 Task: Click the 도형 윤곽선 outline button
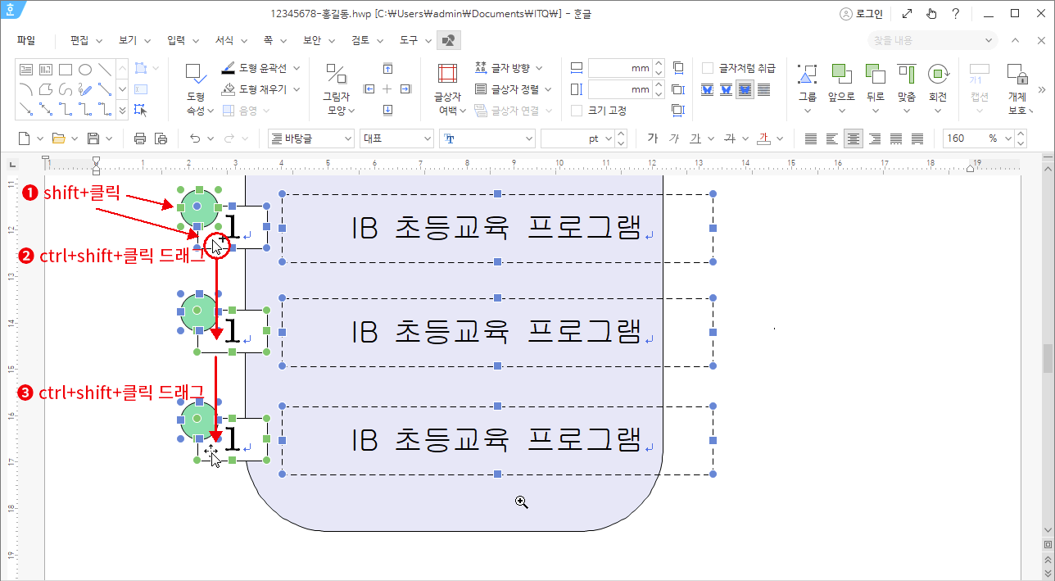click(255, 68)
